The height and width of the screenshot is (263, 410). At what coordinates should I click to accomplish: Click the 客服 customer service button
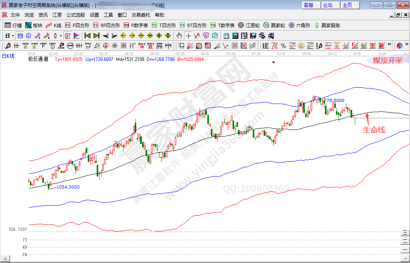309,5
